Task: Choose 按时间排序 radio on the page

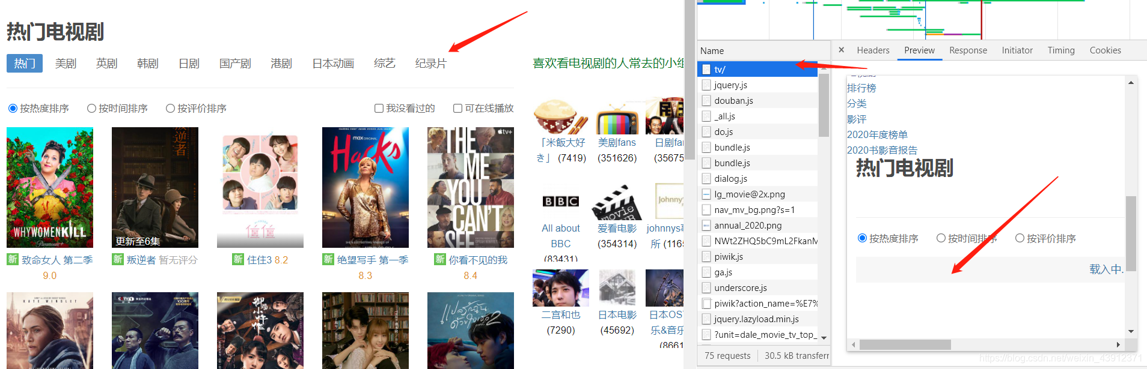Action: click(x=91, y=109)
